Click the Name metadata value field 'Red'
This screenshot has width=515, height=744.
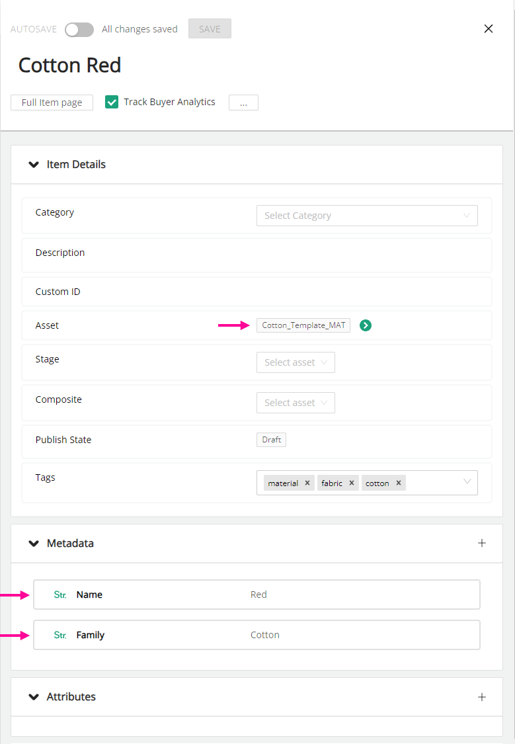258,595
